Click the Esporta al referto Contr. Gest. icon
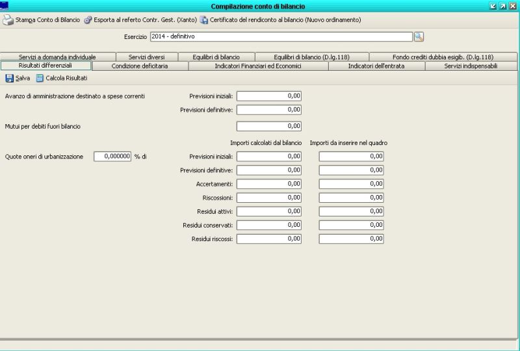 (88, 20)
